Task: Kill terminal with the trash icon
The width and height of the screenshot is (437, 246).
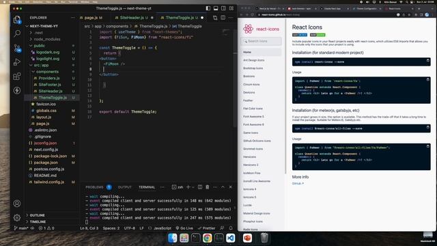Action: [208, 187]
